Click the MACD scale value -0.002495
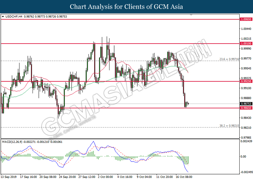The image size is (253, 180). pos(246,172)
